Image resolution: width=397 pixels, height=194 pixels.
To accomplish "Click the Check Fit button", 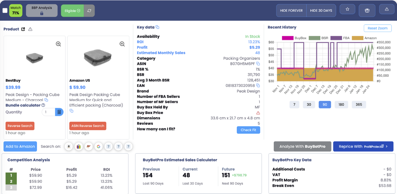I will [248, 130].
